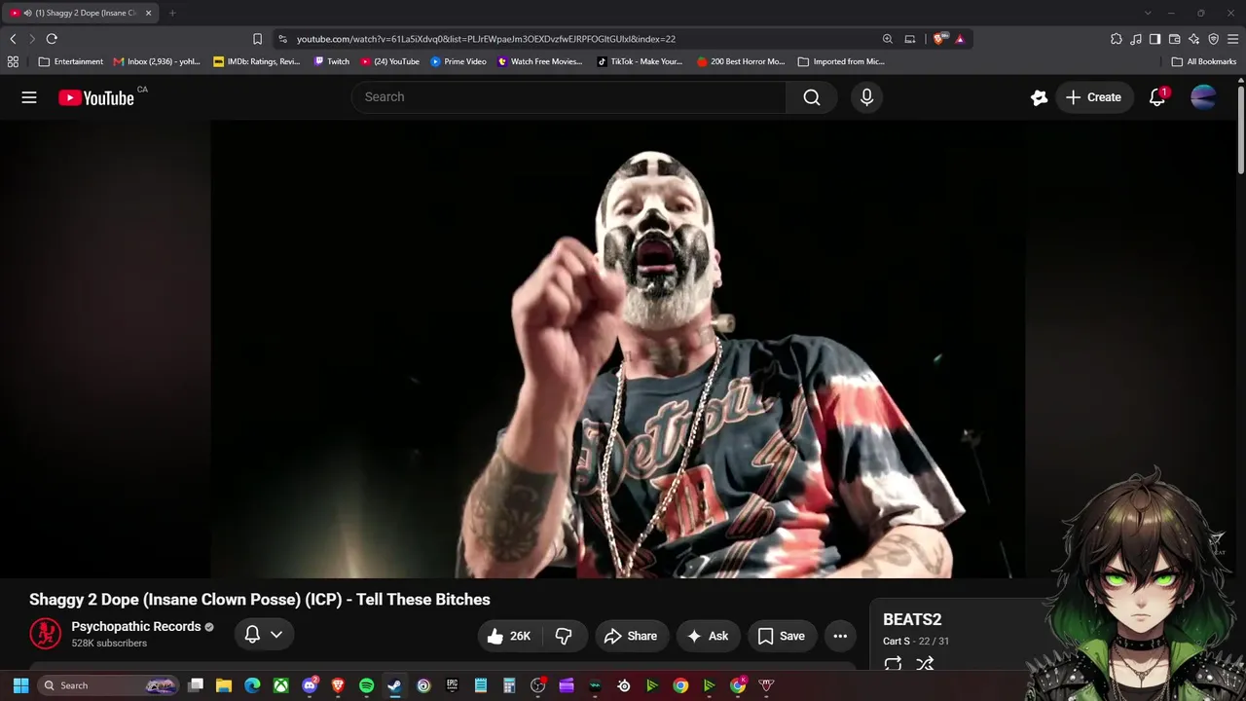Click the YouTube search magnifier button
The image size is (1246, 701).
click(812, 97)
